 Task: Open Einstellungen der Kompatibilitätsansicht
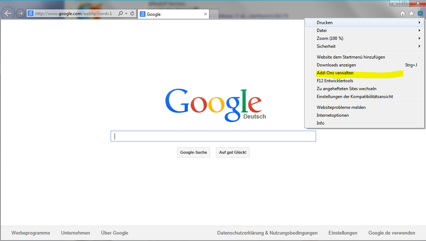(x=364, y=97)
